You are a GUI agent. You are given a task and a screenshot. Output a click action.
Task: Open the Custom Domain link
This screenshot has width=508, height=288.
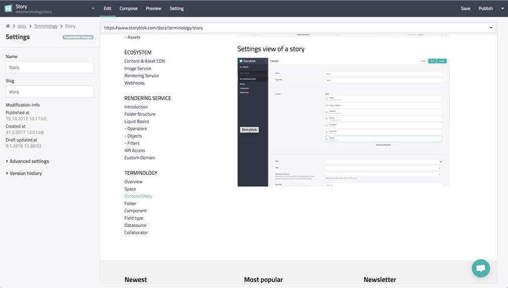pyautogui.click(x=140, y=158)
